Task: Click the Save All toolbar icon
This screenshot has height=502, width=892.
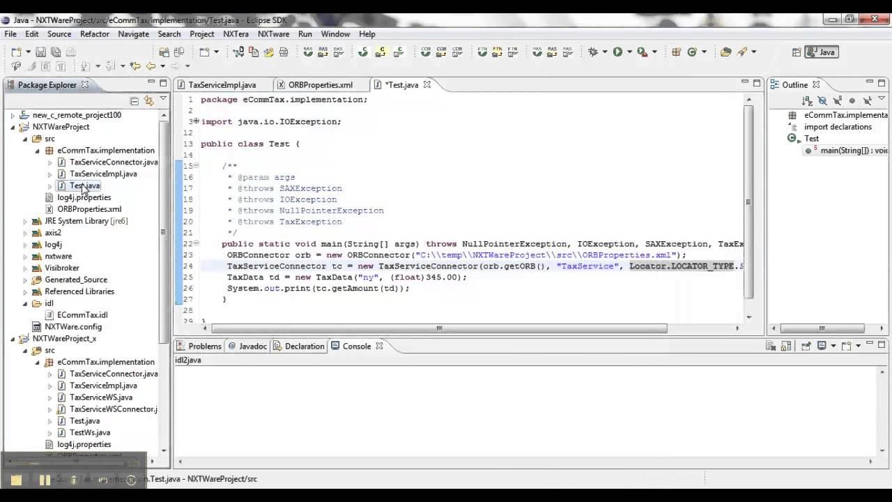Action: pyautogui.click(x=56, y=52)
